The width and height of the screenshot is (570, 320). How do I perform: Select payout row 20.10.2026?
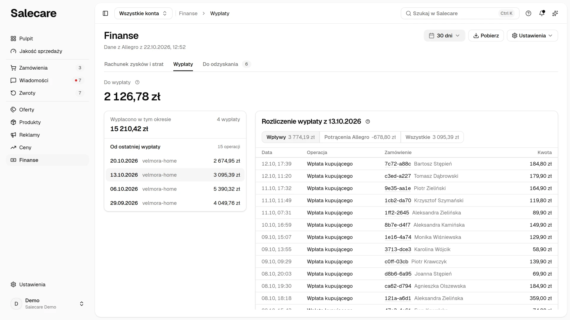pyautogui.click(x=175, y=161)
